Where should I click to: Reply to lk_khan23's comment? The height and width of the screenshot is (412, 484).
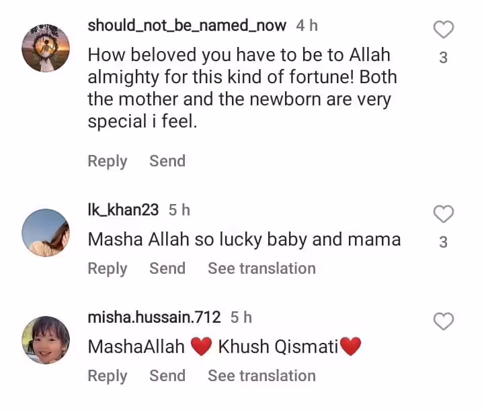tap(108, 268)
